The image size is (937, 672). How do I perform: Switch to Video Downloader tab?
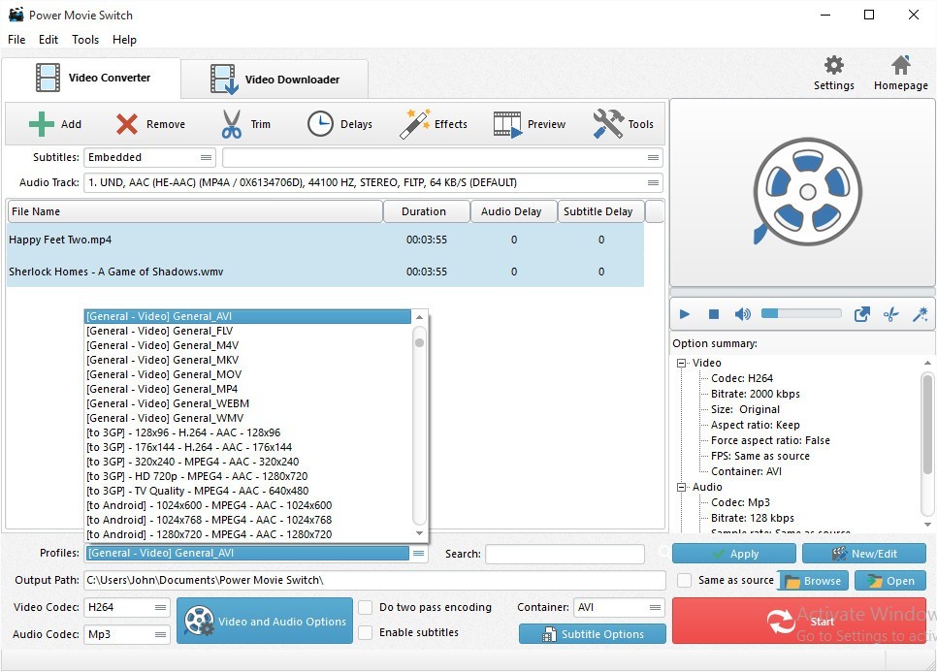[275, 80]
